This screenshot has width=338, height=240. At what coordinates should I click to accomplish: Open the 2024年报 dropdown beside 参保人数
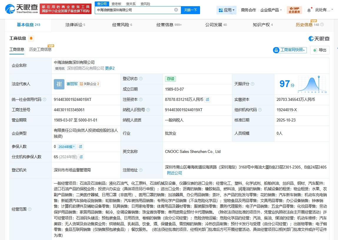(67, 146)
